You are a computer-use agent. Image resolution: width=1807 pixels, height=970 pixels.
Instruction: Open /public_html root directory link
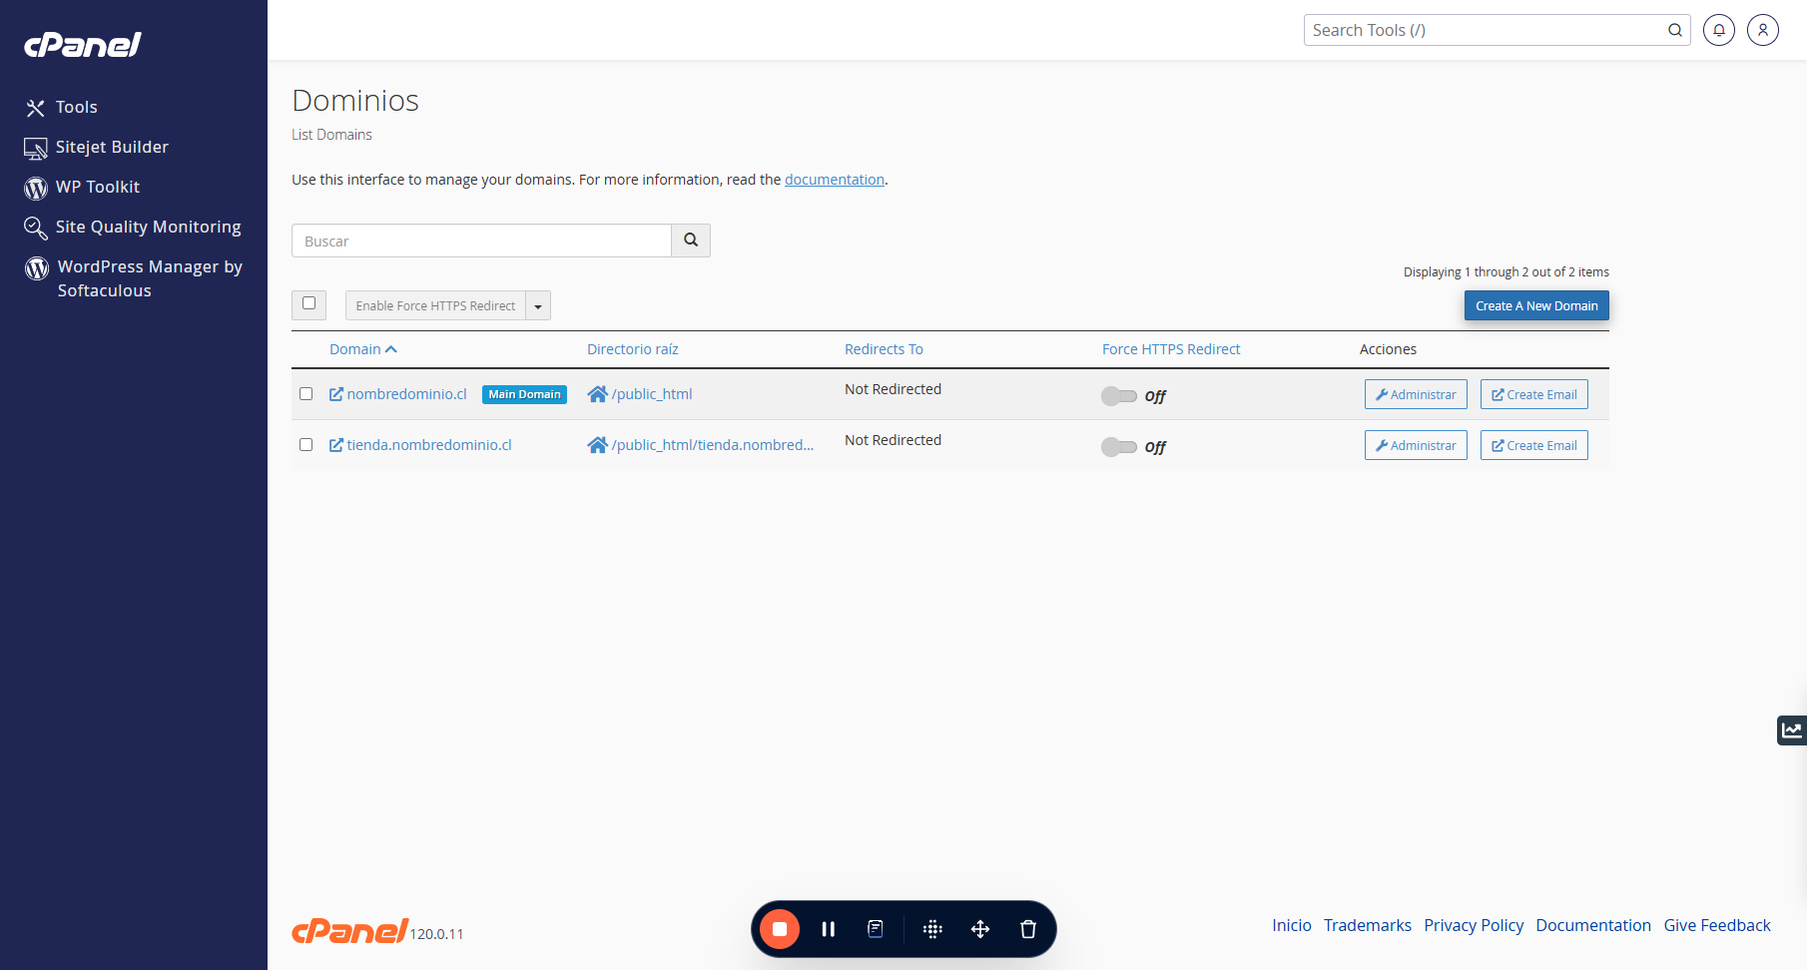point(652,394)
